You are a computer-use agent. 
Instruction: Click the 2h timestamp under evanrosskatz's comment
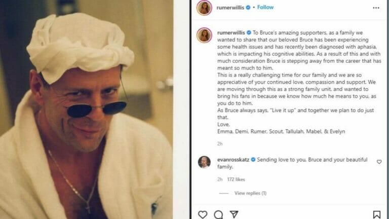point(220,179)
